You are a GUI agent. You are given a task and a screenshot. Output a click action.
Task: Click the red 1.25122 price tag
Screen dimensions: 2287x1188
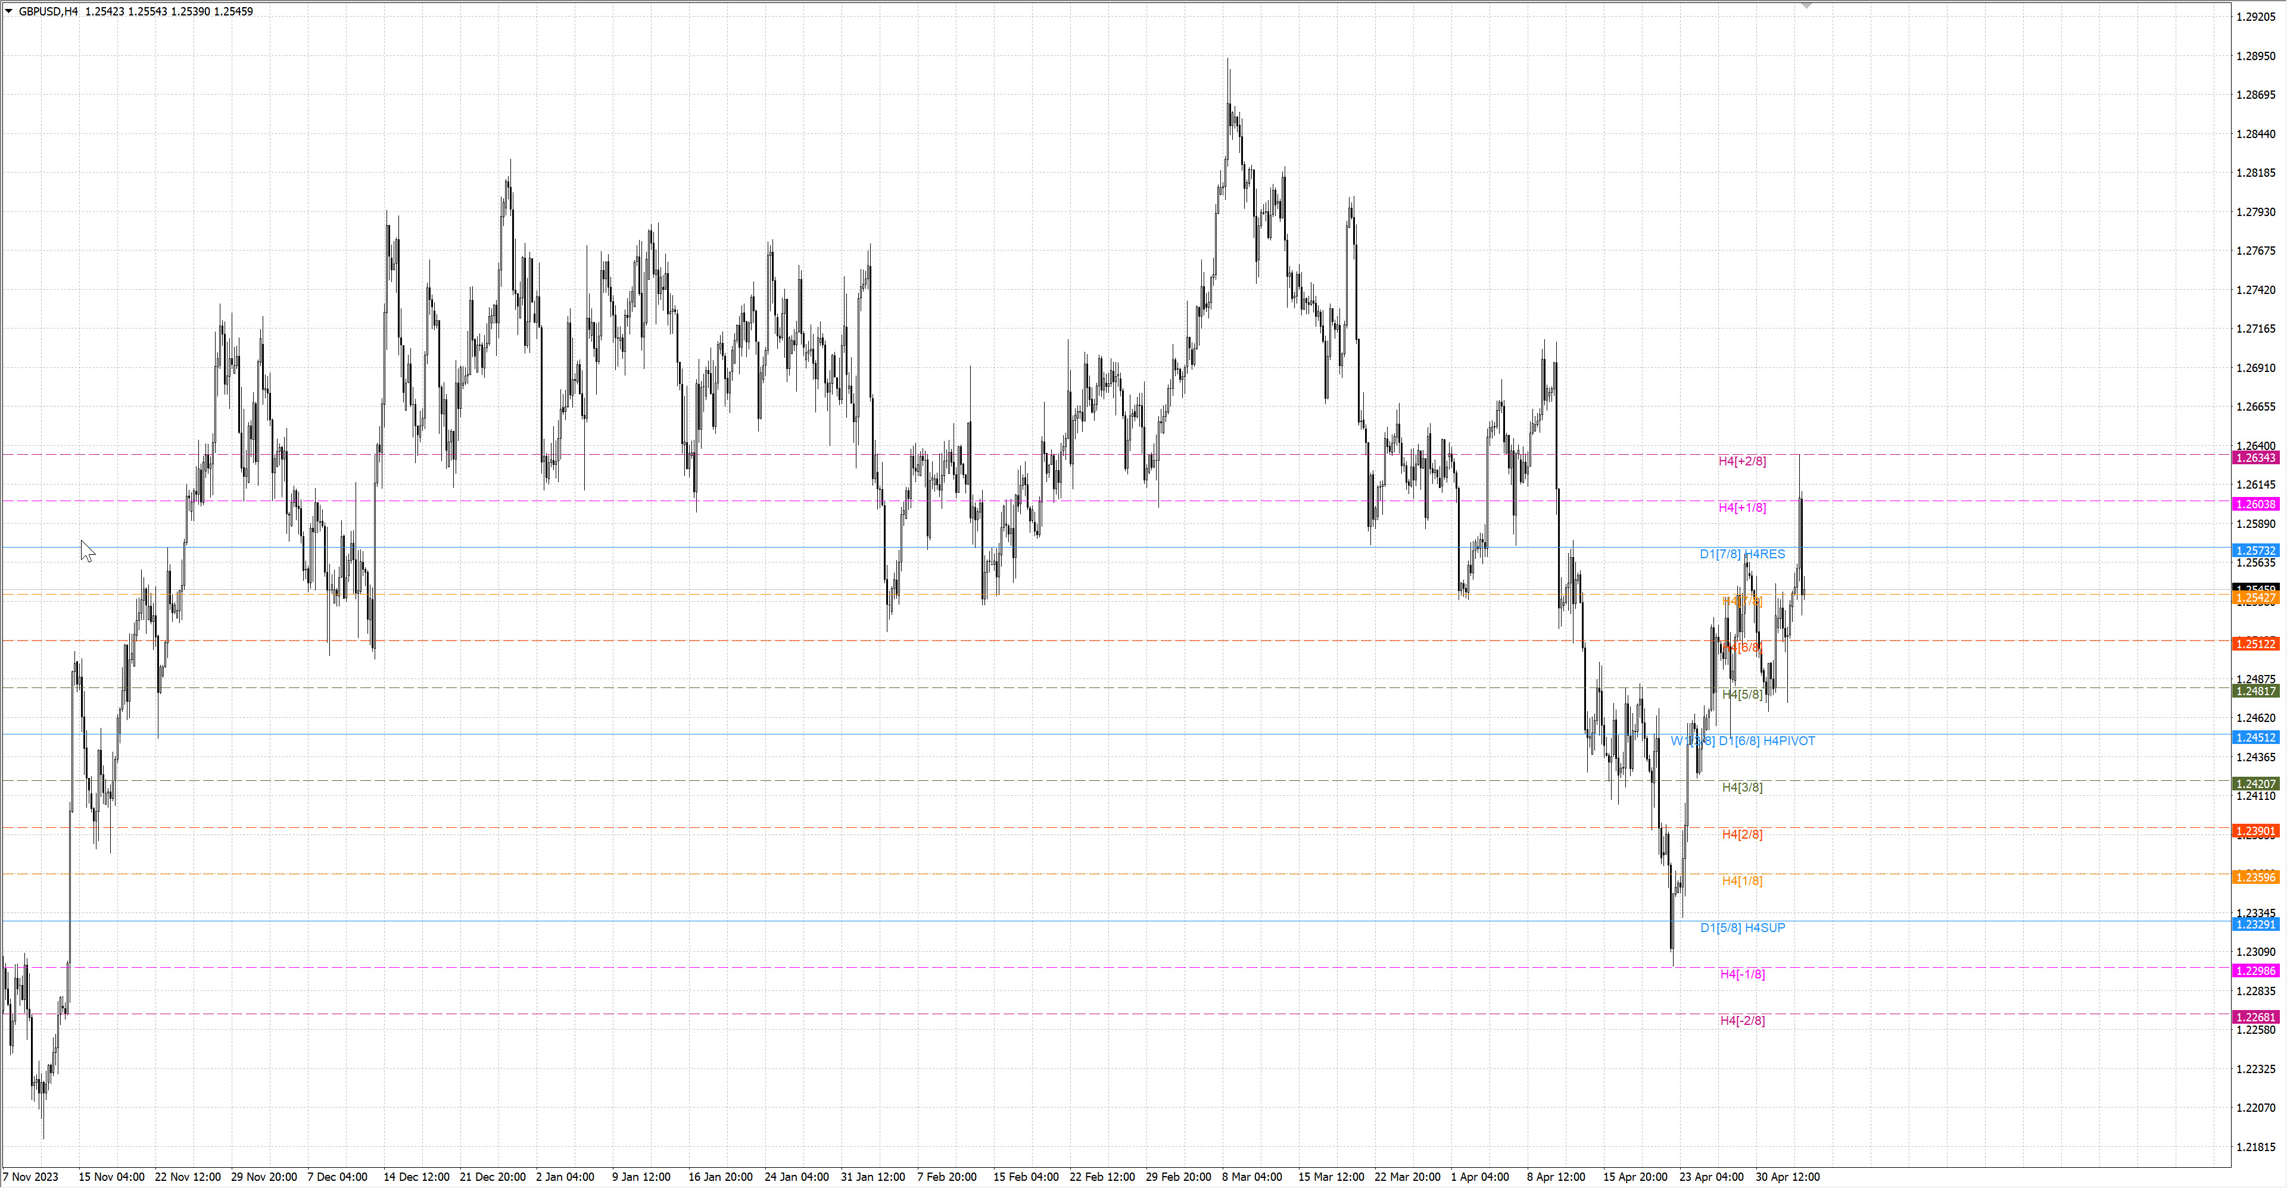coord(2255,644)
